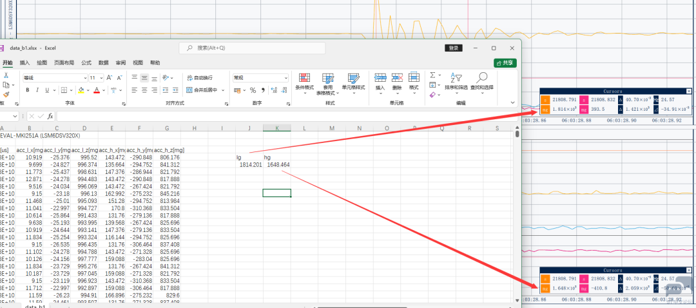Open the Name Box dropdown
Viewport: 696px width, 308px height.
click(15, 116)
